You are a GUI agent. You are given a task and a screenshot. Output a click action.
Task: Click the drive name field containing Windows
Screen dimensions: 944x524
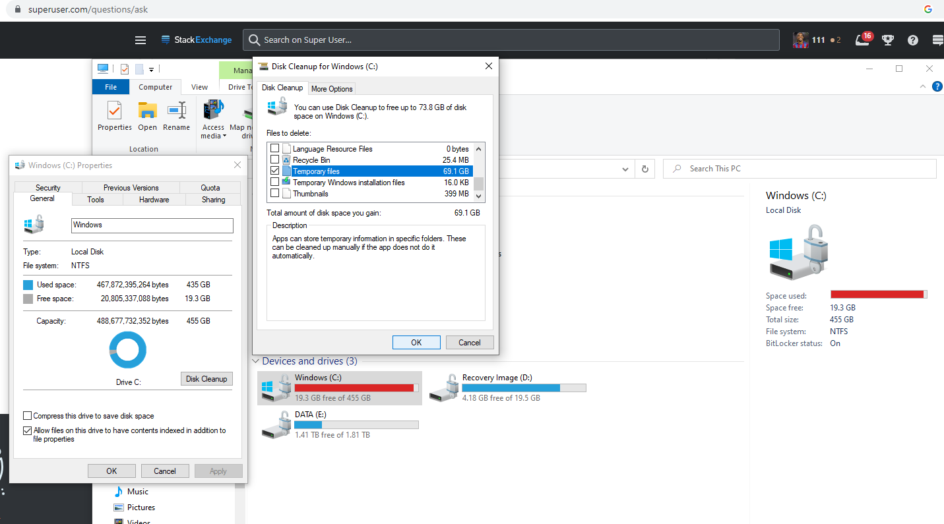point(152,225)
